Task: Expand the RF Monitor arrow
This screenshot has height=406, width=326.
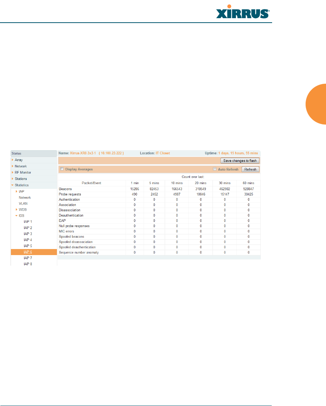Action: coord(12,172)
